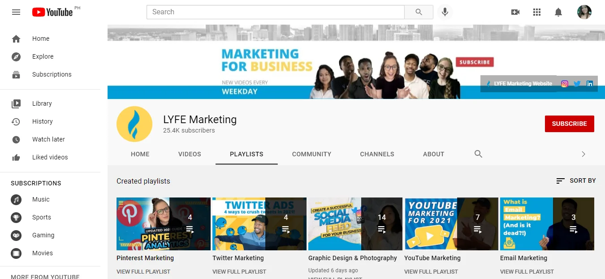605x279 pixels.
Task: Open the channel search magnifying glass
Action: pyautogui.click(x=478, y=154)
